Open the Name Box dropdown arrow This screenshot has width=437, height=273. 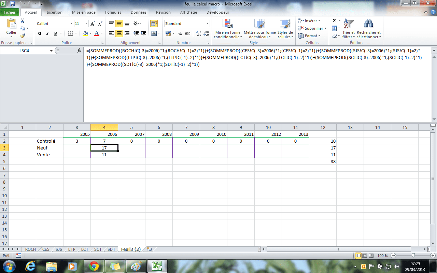click(x=52, y=51)
